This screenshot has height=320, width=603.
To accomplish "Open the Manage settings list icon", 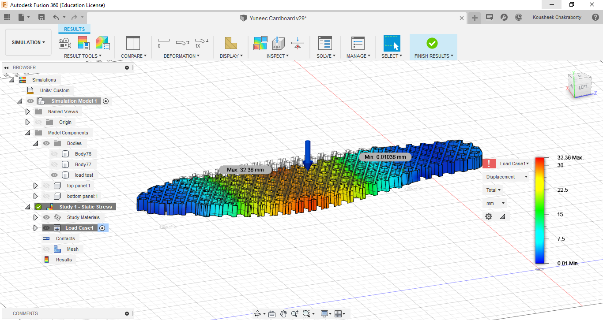I will (x=358, y=43).
